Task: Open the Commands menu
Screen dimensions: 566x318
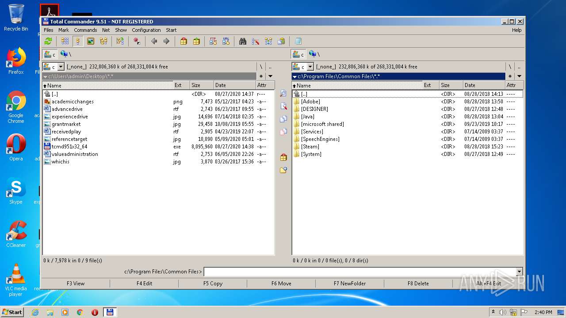Action: pos(85,30)
